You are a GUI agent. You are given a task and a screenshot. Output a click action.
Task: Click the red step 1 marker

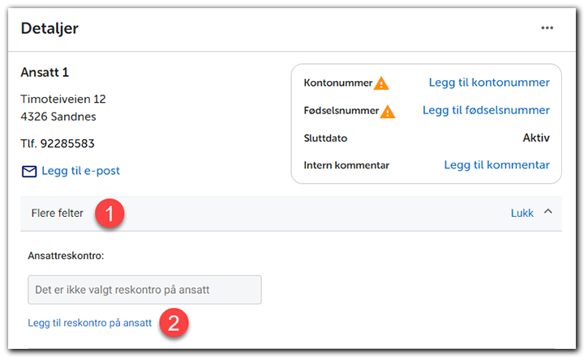(x=109, y=215)
